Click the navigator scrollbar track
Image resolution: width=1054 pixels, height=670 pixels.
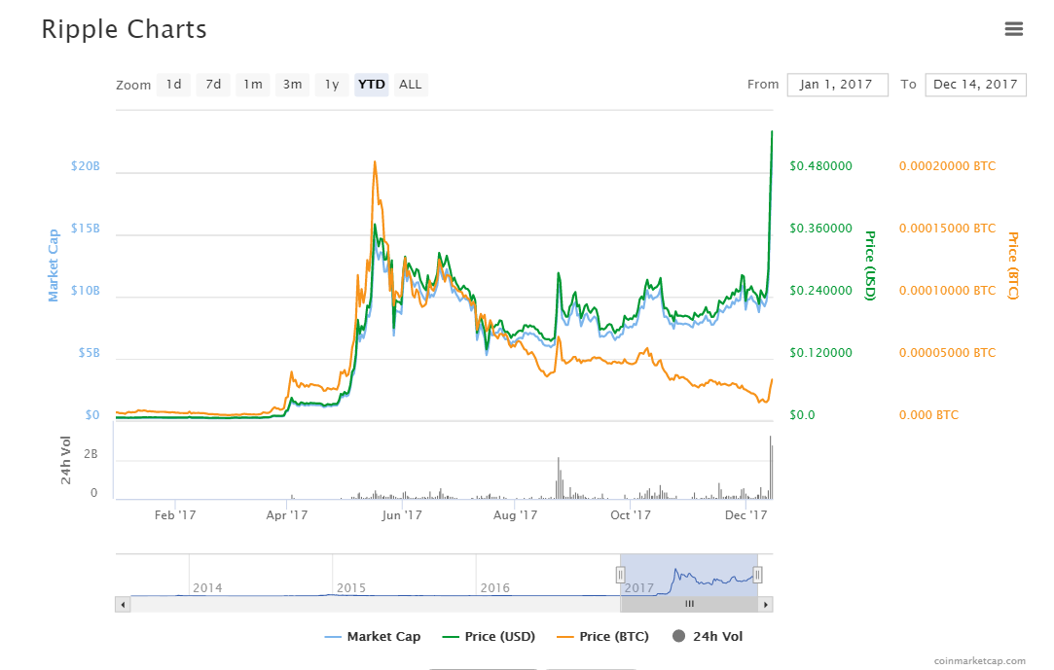click(389, 604)
